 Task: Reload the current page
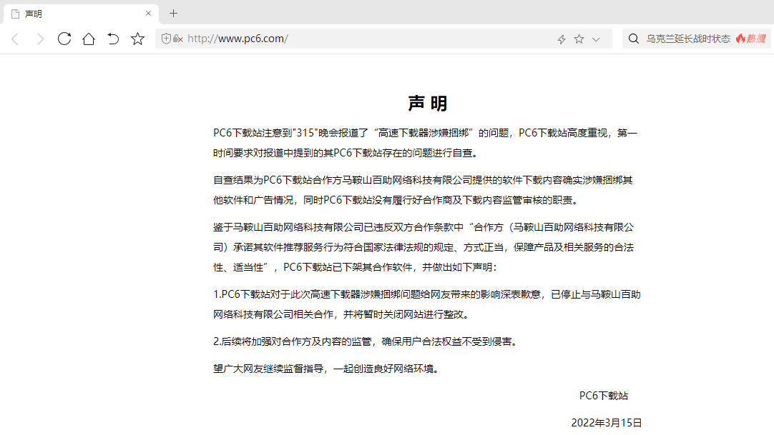click(64, 39)
